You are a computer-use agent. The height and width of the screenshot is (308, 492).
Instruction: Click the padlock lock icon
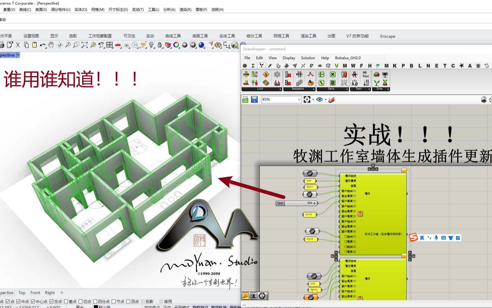pos(160,45)
